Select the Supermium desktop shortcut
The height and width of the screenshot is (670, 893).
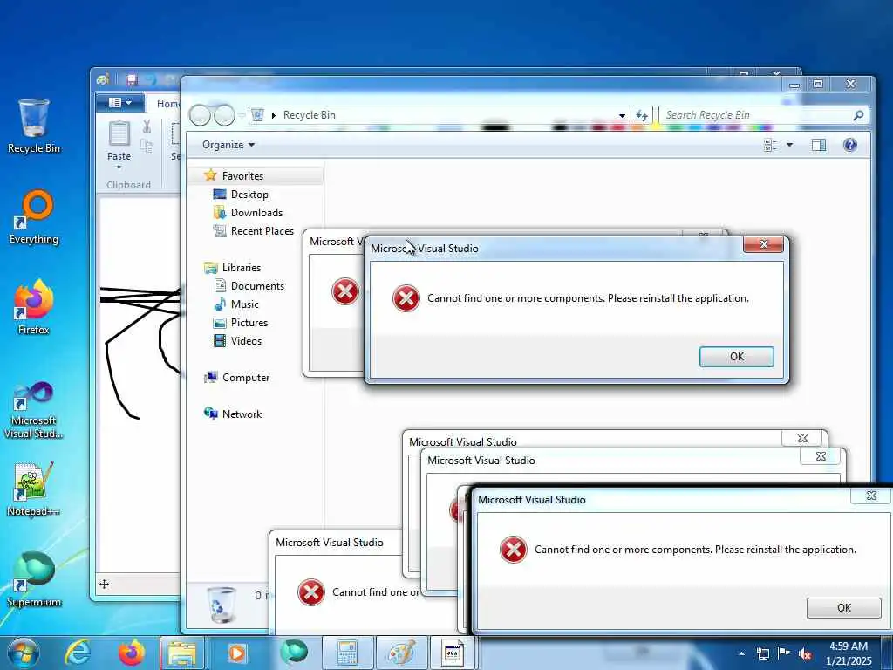[34, 580]
